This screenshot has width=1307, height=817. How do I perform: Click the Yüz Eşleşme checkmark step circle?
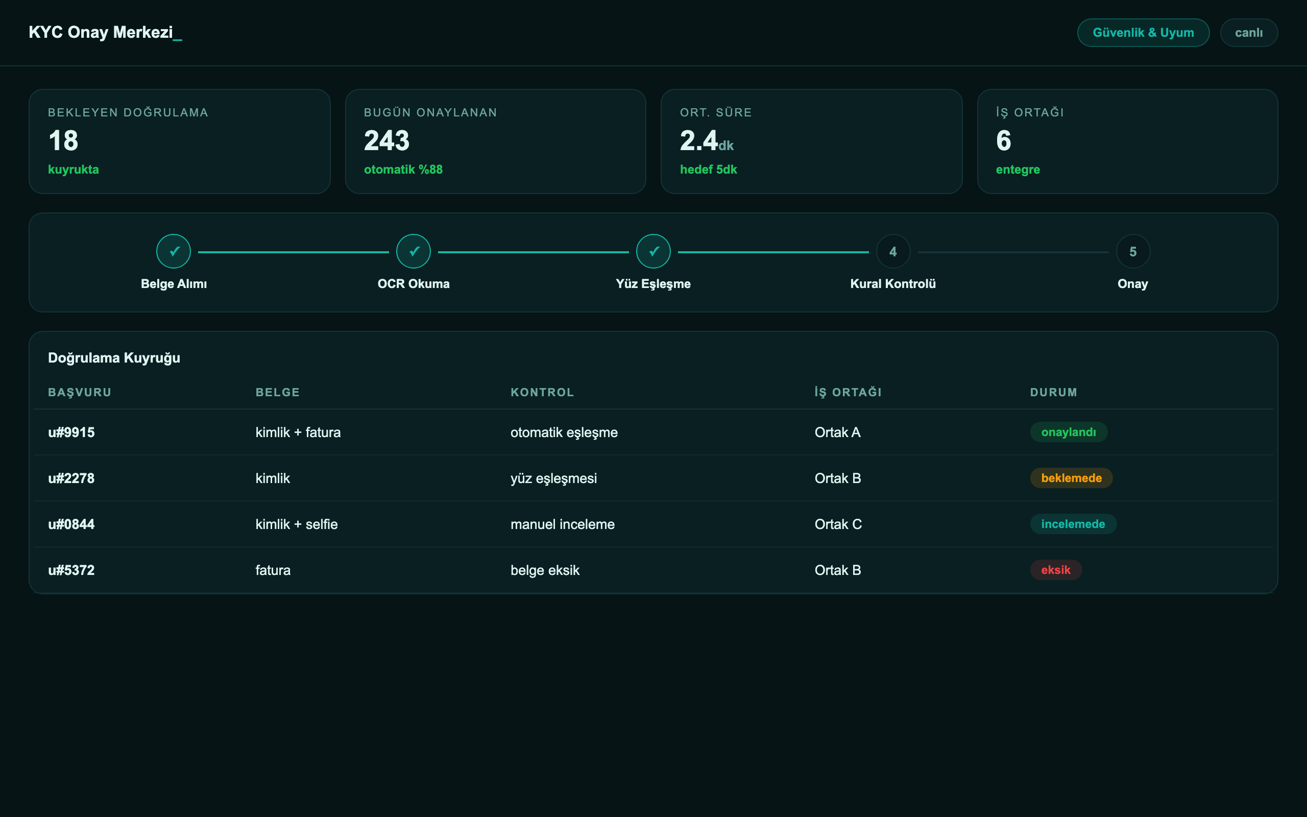point(653,251)
